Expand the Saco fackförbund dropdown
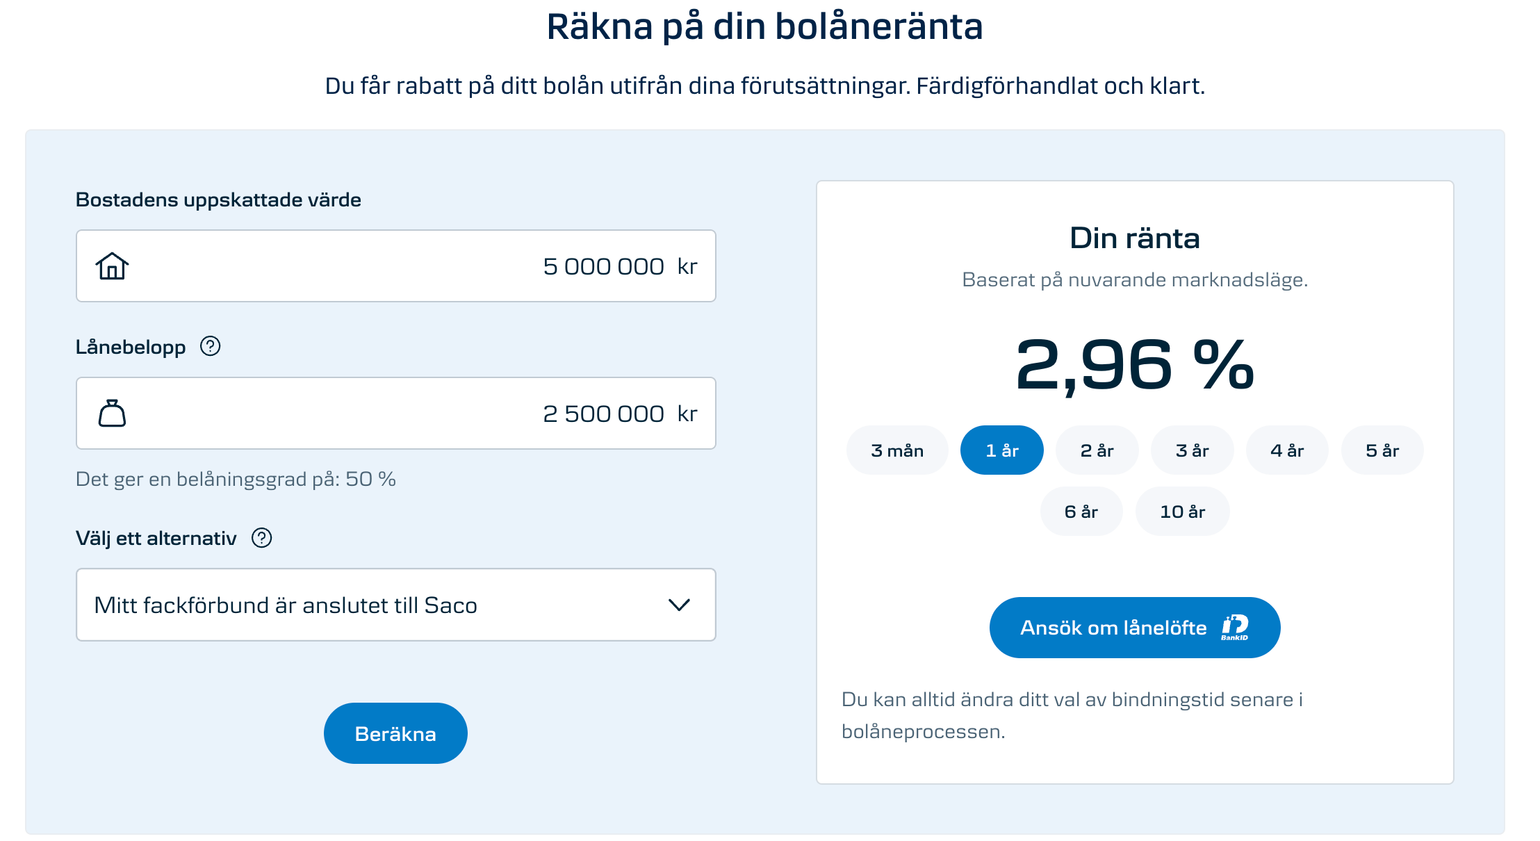The height and width of the screenshot is (841, 1540). coord(396,605)
